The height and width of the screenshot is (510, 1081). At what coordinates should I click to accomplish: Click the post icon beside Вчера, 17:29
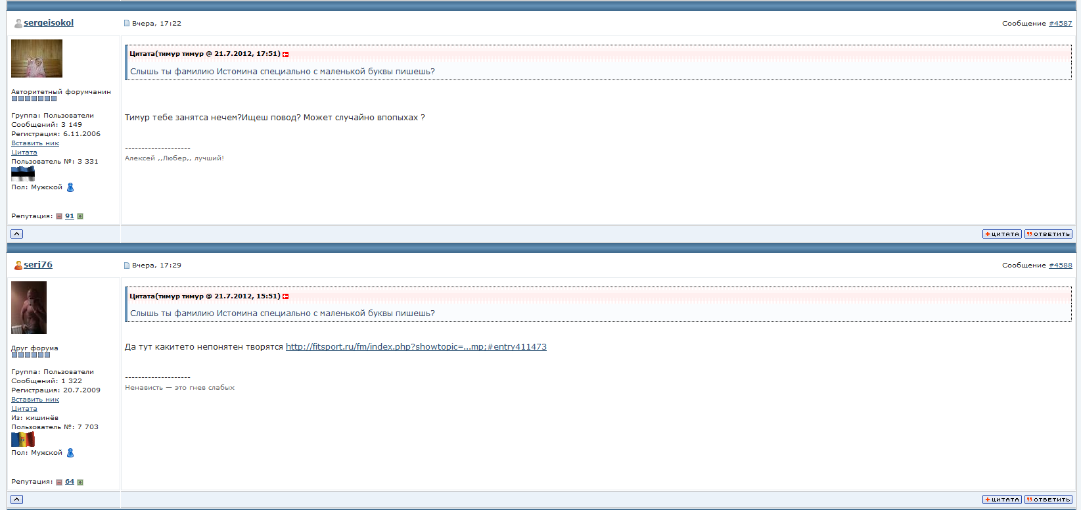tap(127, 266)
